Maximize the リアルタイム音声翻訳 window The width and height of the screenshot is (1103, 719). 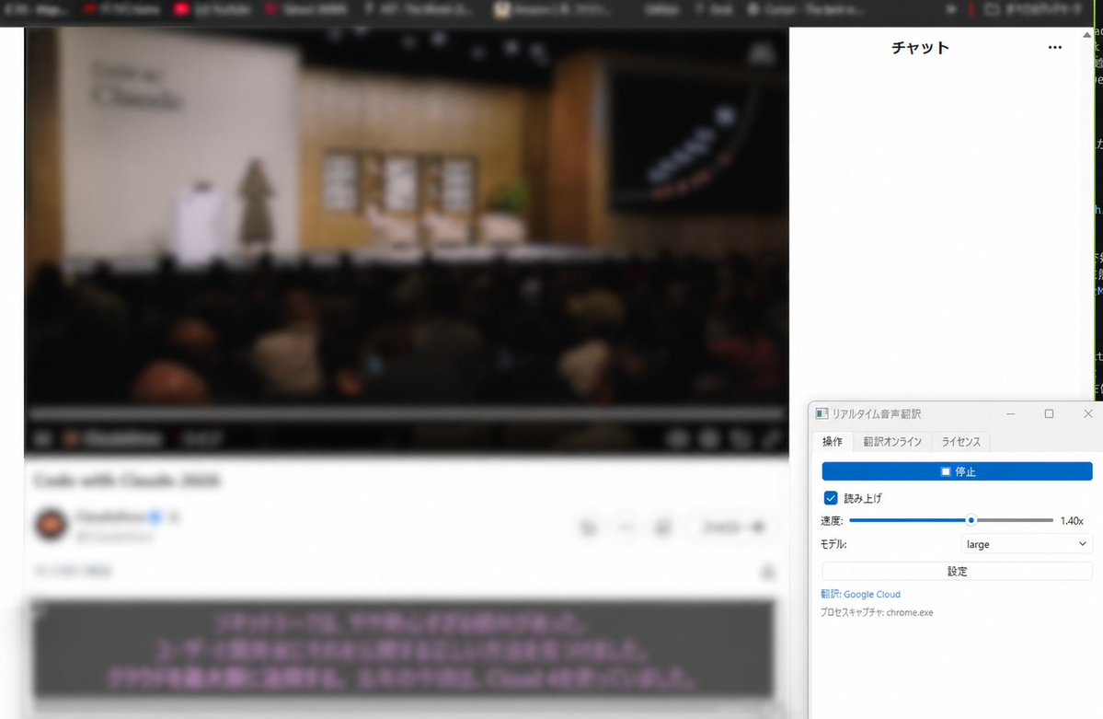[1049, 413]
